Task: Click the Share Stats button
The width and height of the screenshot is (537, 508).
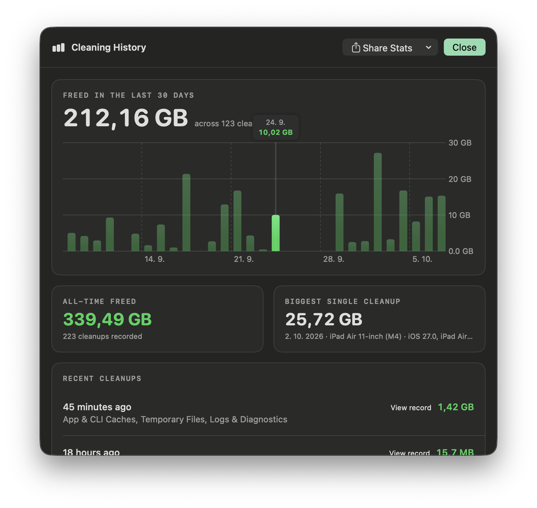Action: click(x=382, y=47)
